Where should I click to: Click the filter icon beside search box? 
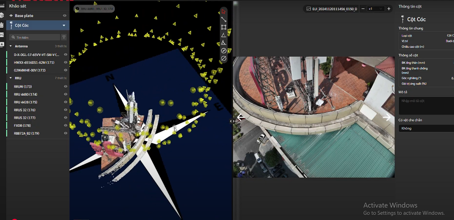click(64, 37)
